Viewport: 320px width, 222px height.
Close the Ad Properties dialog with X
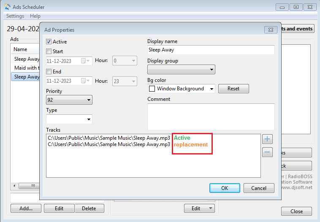270,30
